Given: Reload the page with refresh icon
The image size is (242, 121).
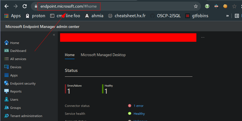Looking at the screenshot, I should (x=25, y=6).
